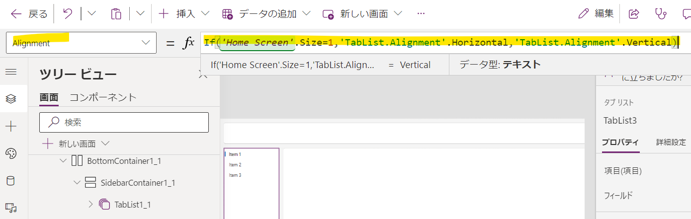Collapse the SidebarContainer1_1 node
Viewport: 691px width, 219px height.
tap(77, 183)
